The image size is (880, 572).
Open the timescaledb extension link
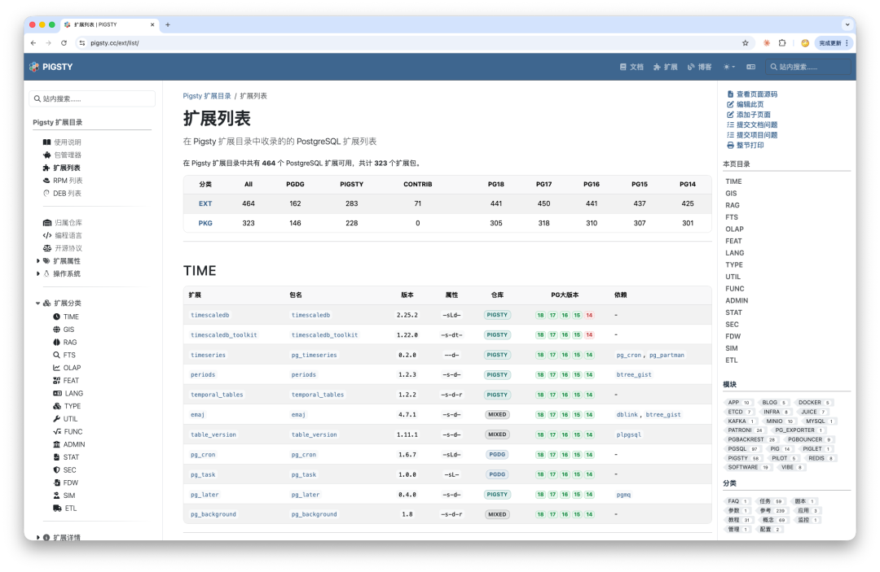click(x=210, y=315)
